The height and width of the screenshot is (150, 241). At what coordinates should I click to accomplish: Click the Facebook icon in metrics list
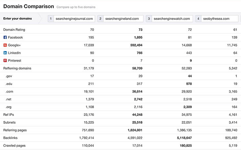pos(5,37)
